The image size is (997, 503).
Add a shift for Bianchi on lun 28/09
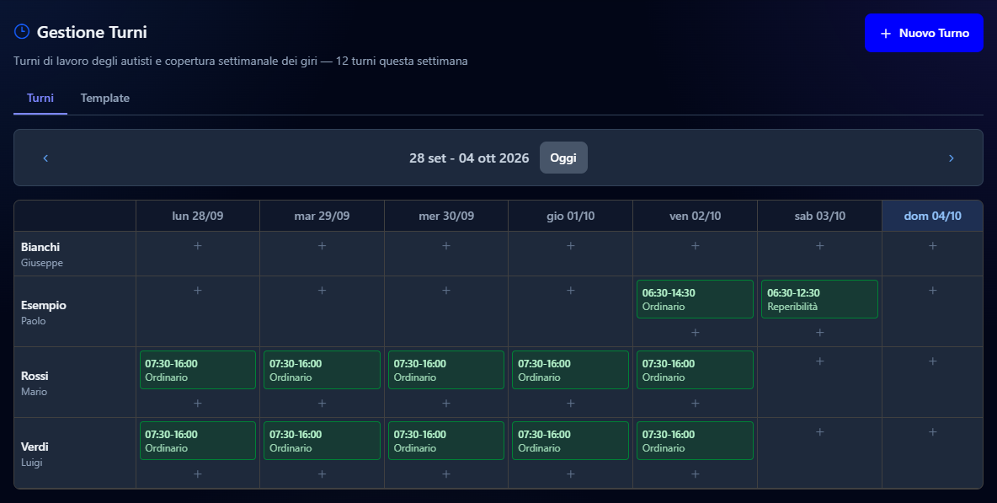click(198, 246)
